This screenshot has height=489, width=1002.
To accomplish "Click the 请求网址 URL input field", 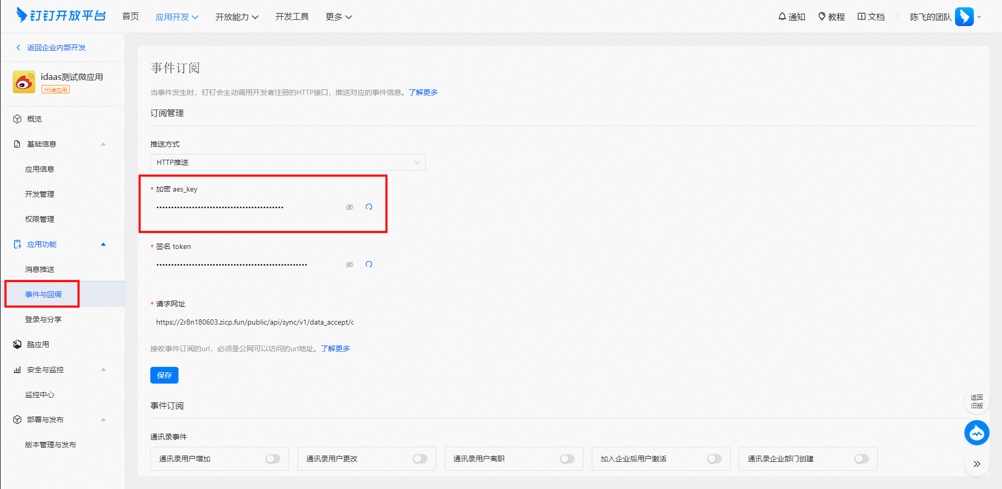I will point(255,323).
